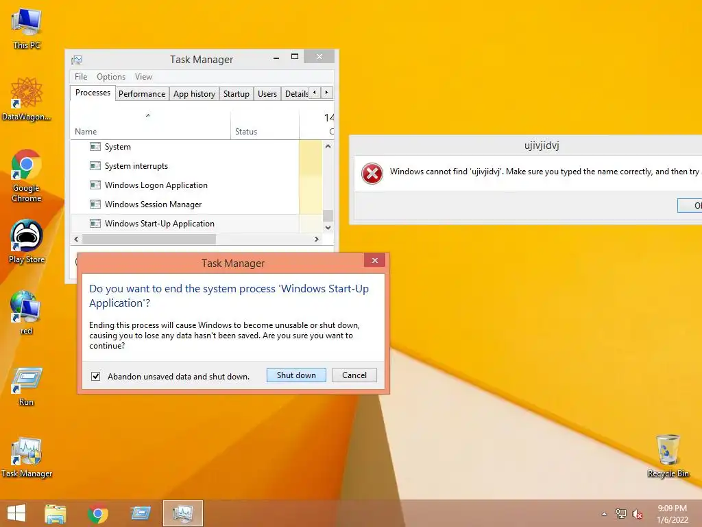Cancel the end process dialog
This screenshot has height=527, width=702.
pos(354,375)
